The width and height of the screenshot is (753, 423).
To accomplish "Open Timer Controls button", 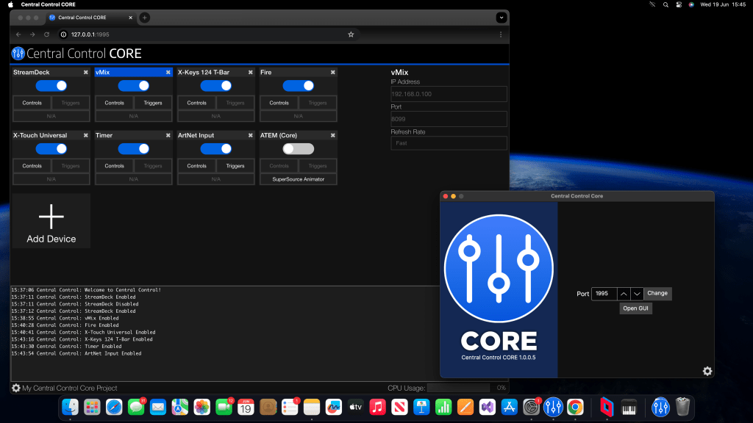I will (x=114, y=166).
